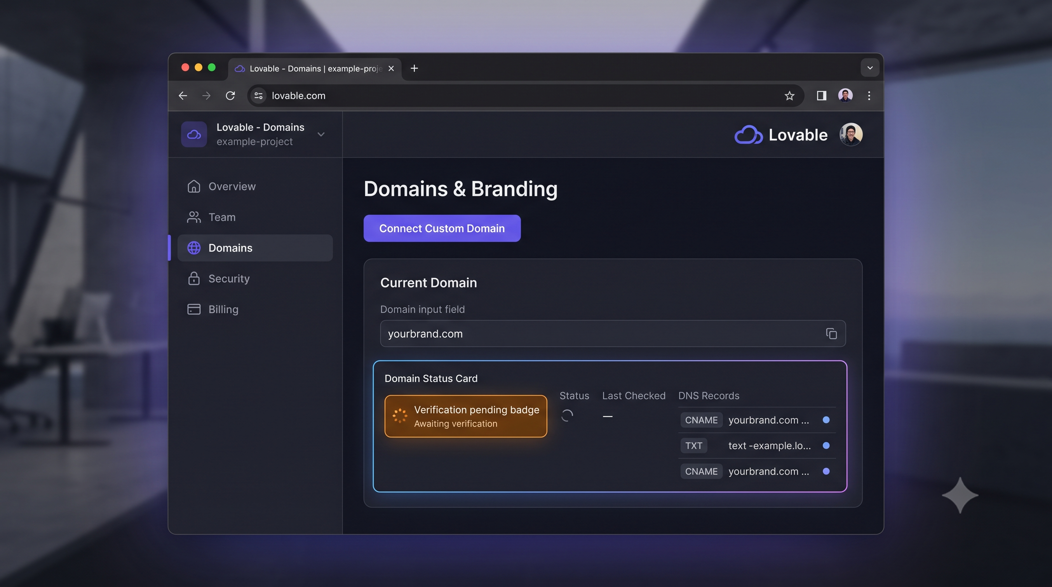This screenshot has width=1052, height=587.
Task: Open the Billing section
Action: tap(255, 310)
